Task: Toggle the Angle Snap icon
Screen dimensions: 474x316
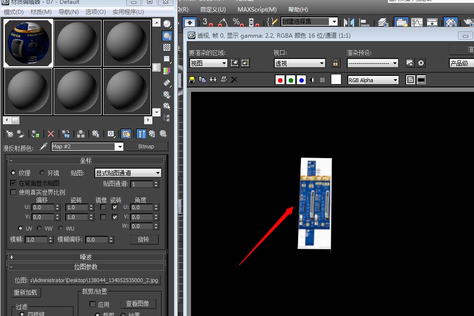Action: tap(223, 22)
